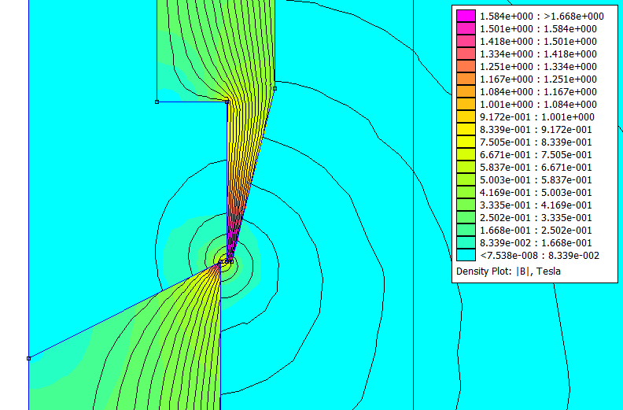Click the swatch for 8.339e-002 : 1.668e-001
Viewport: 623px width, 410px height.
point(466,243)
